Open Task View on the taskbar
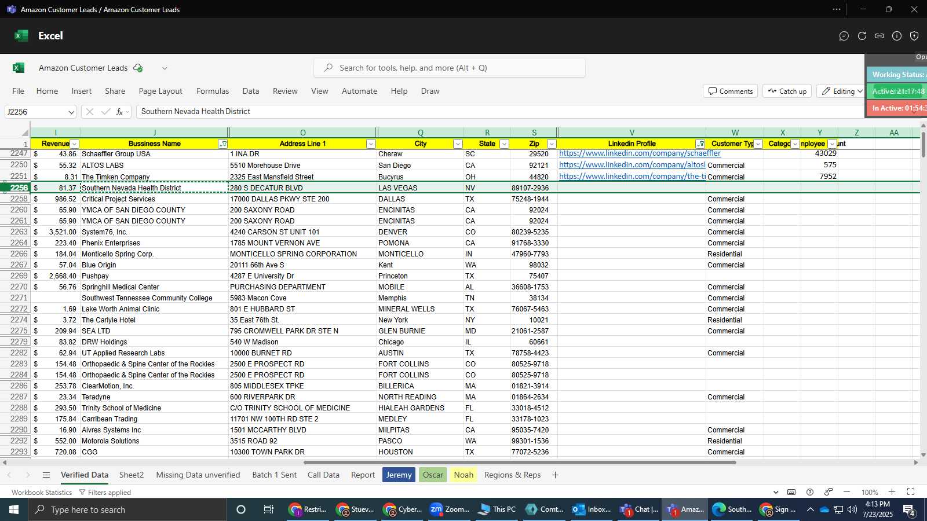 268,509
